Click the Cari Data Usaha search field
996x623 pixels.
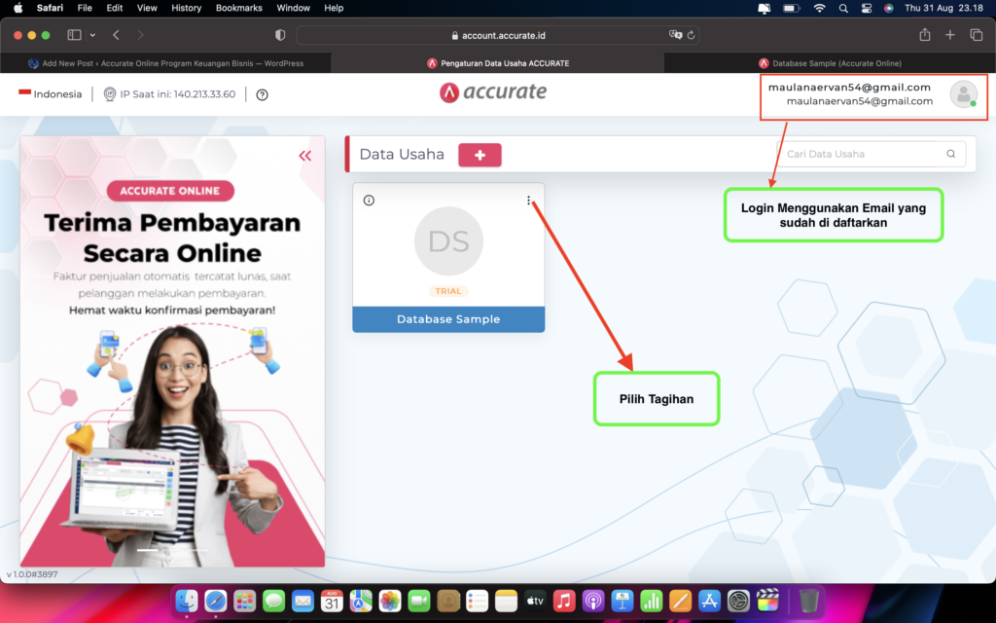tap(871, 154)
